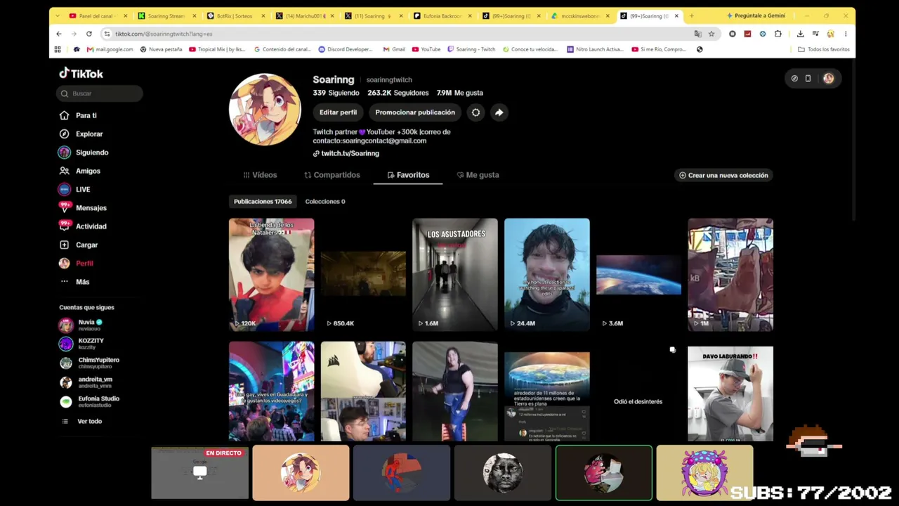Reload the page with the browser refresh icon

(89, 34)
